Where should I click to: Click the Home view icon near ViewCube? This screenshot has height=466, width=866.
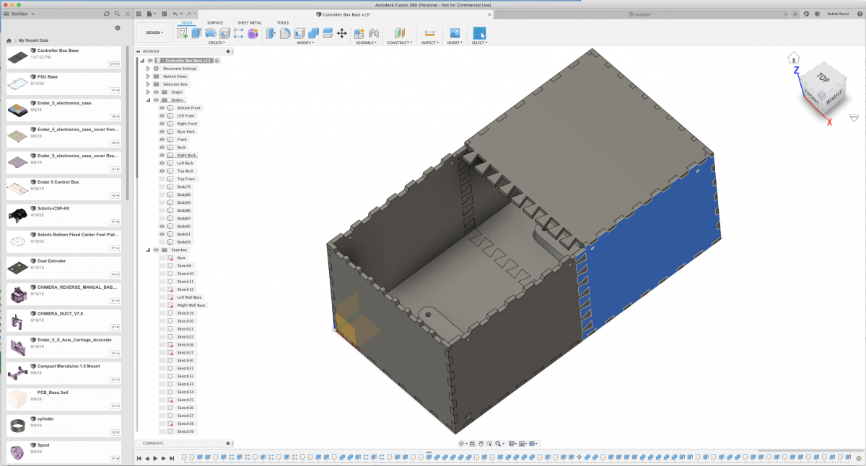point(794,57)
